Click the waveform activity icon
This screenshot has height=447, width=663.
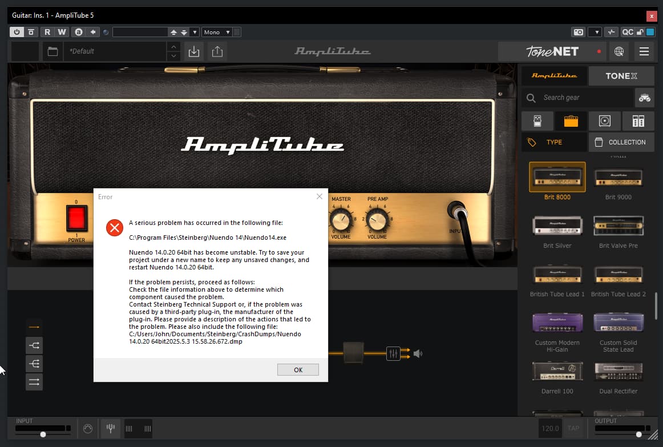point(611,32)
